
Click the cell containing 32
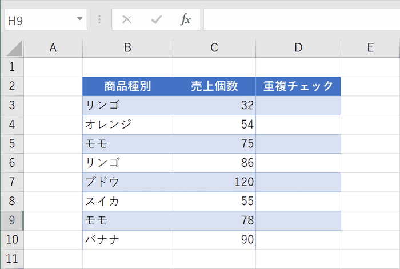tap(214, 105)
